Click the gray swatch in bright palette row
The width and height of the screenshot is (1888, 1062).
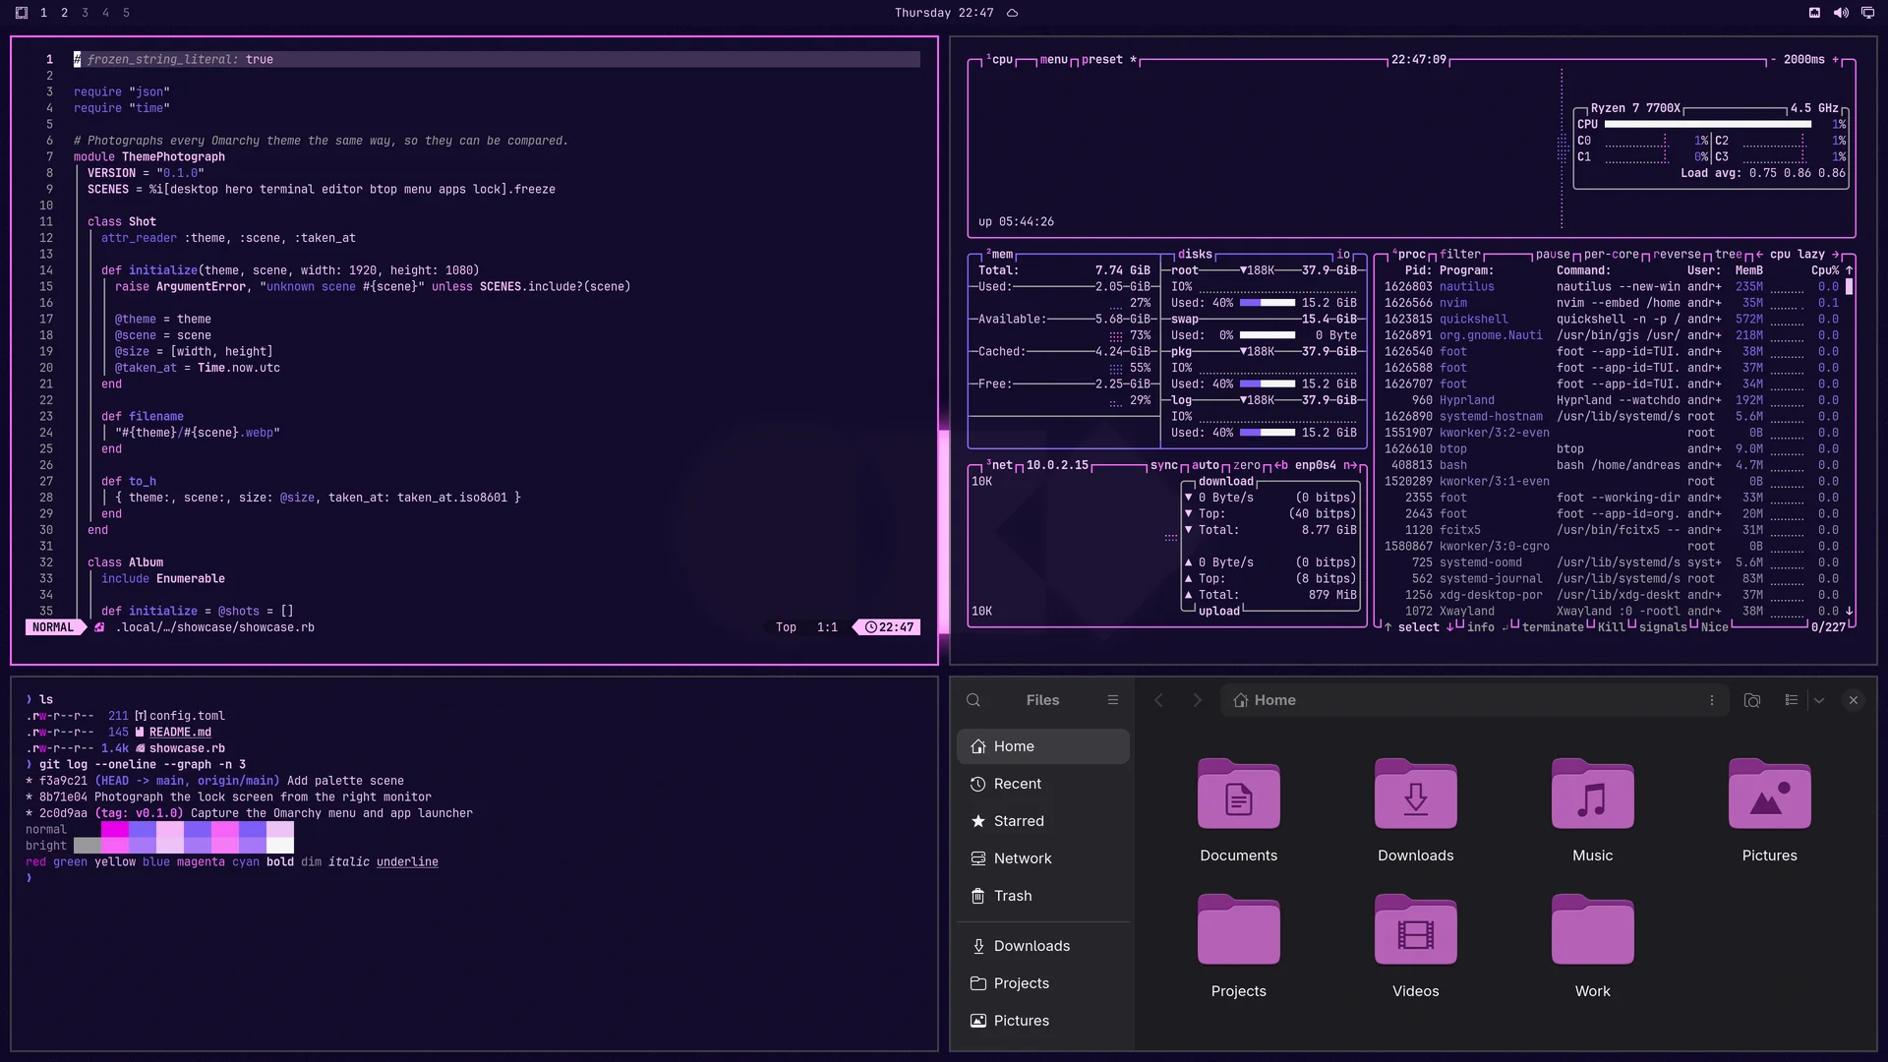[x=88, y=846]
